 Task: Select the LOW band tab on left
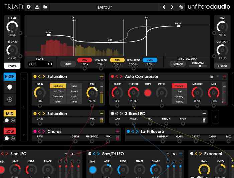click(x=10, y=131)
